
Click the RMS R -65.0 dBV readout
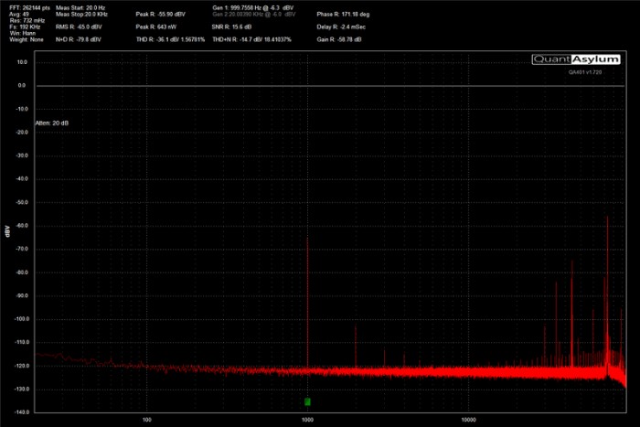pyautogui.click(x=79, y=27)
